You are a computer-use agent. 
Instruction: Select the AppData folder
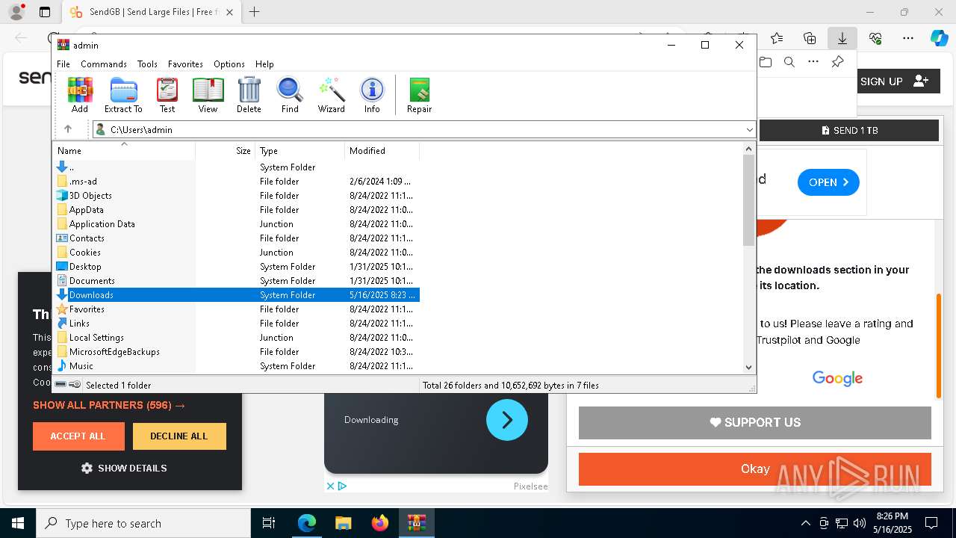tap(237, 210)
